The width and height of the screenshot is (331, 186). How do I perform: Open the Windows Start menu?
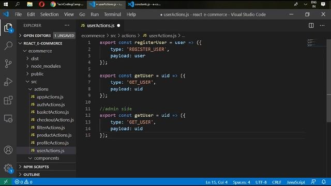click(x=6, y=4)
